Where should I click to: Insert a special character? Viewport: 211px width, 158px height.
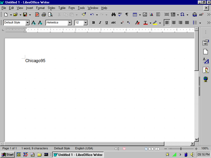(182, 14)
